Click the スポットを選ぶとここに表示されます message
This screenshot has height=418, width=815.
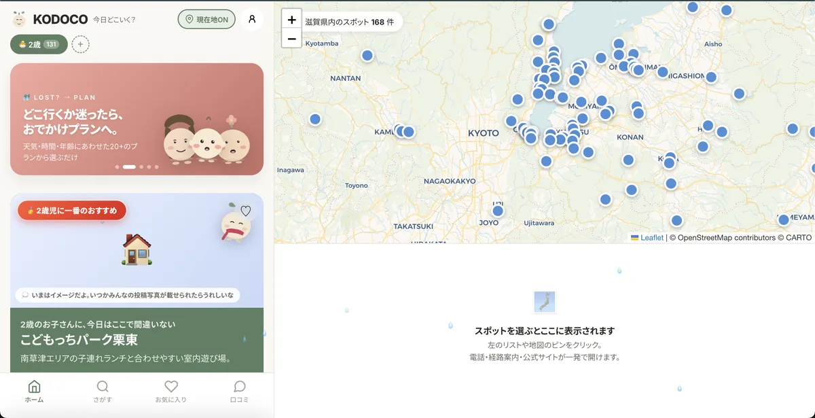[x=545, y=331]
